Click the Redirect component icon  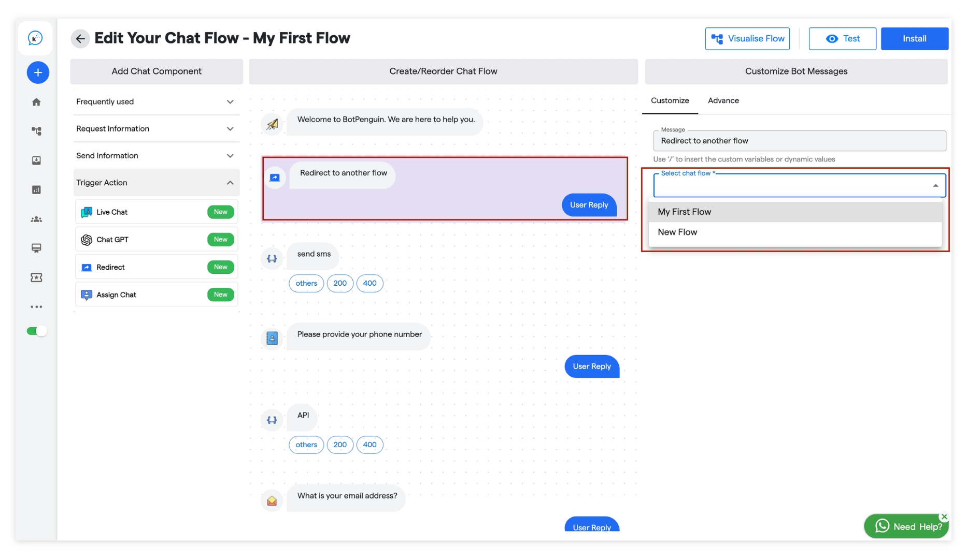87,268
